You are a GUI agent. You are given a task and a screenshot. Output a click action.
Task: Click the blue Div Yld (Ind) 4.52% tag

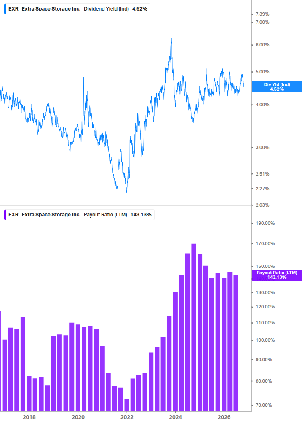coord(277,87)
